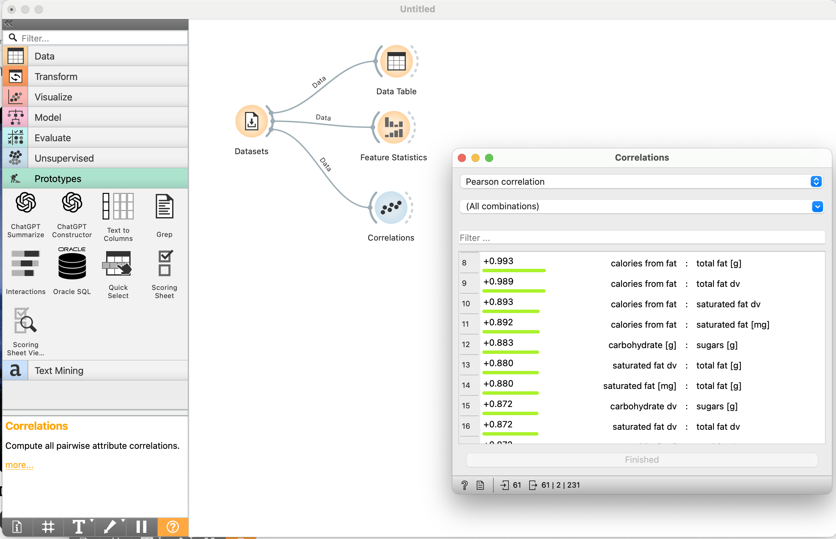Viewport: 836px width, 539px height.
Task: Open workflow info with the document icon
Action: click(x=17, y=527)
